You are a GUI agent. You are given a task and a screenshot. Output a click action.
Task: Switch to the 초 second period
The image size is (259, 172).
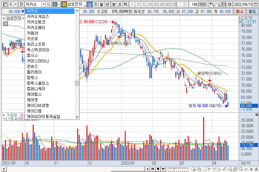[x=120, y=4]
